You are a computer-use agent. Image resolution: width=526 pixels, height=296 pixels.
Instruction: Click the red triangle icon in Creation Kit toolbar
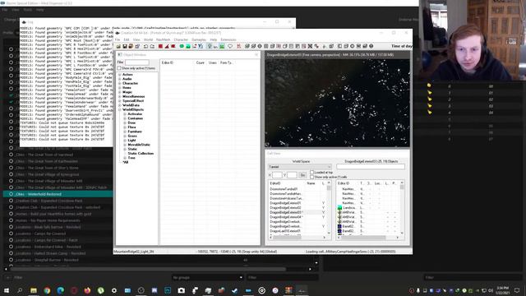167,46
